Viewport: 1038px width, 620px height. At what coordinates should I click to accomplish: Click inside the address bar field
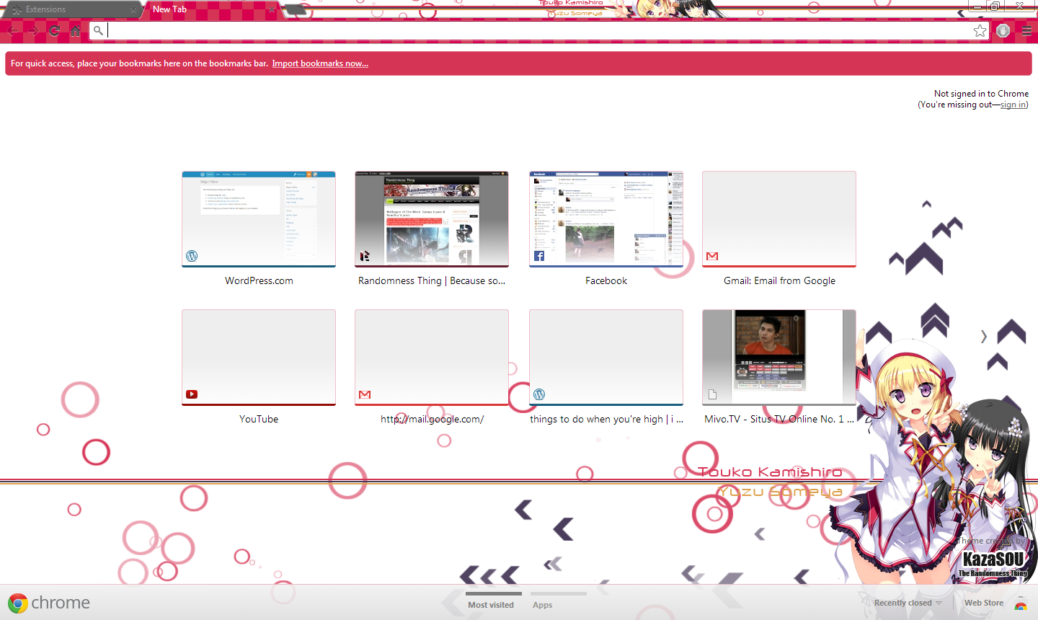click(533, 30)
